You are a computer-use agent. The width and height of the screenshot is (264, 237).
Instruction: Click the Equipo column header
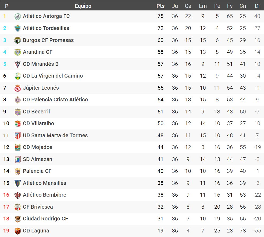pos(83,6)
